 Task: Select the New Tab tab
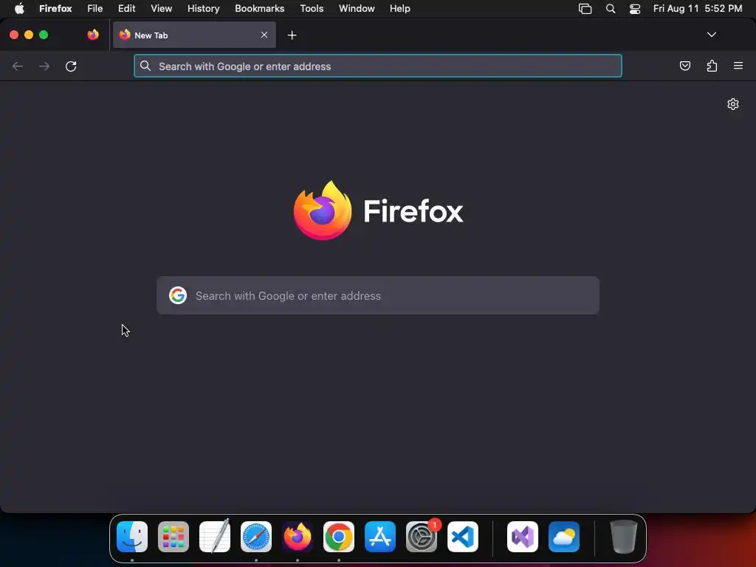(194, 35)
